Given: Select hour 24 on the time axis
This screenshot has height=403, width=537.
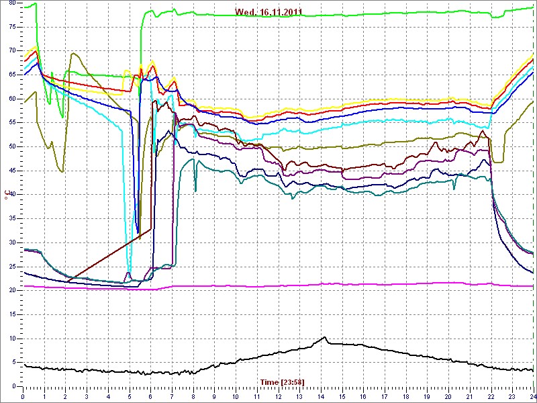Looking at the screenshot, I should click(x=533, y=396).
